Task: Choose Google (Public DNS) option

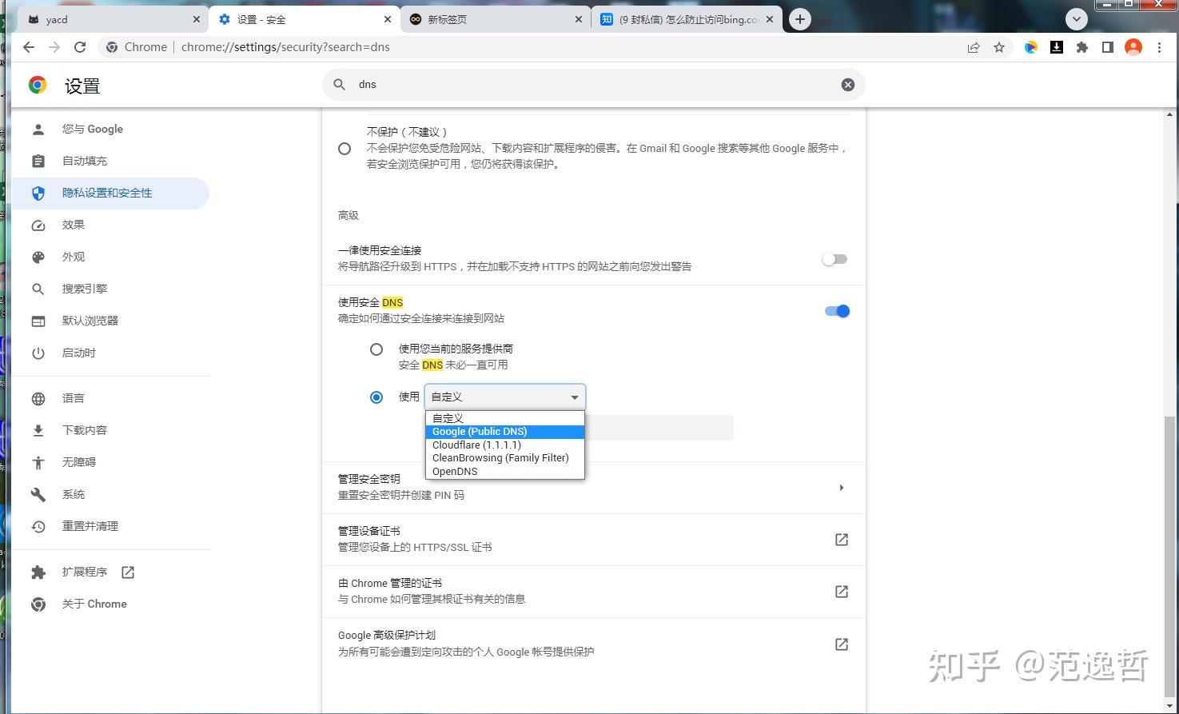Action: point(505,432)
